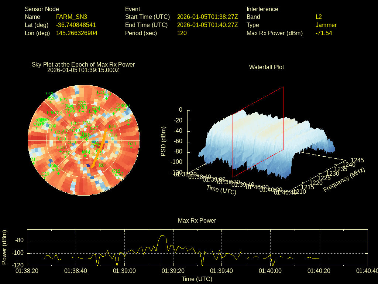378x284 pixels.
Task: Click the orange track on the sky plot
Action: click(99, 148)
